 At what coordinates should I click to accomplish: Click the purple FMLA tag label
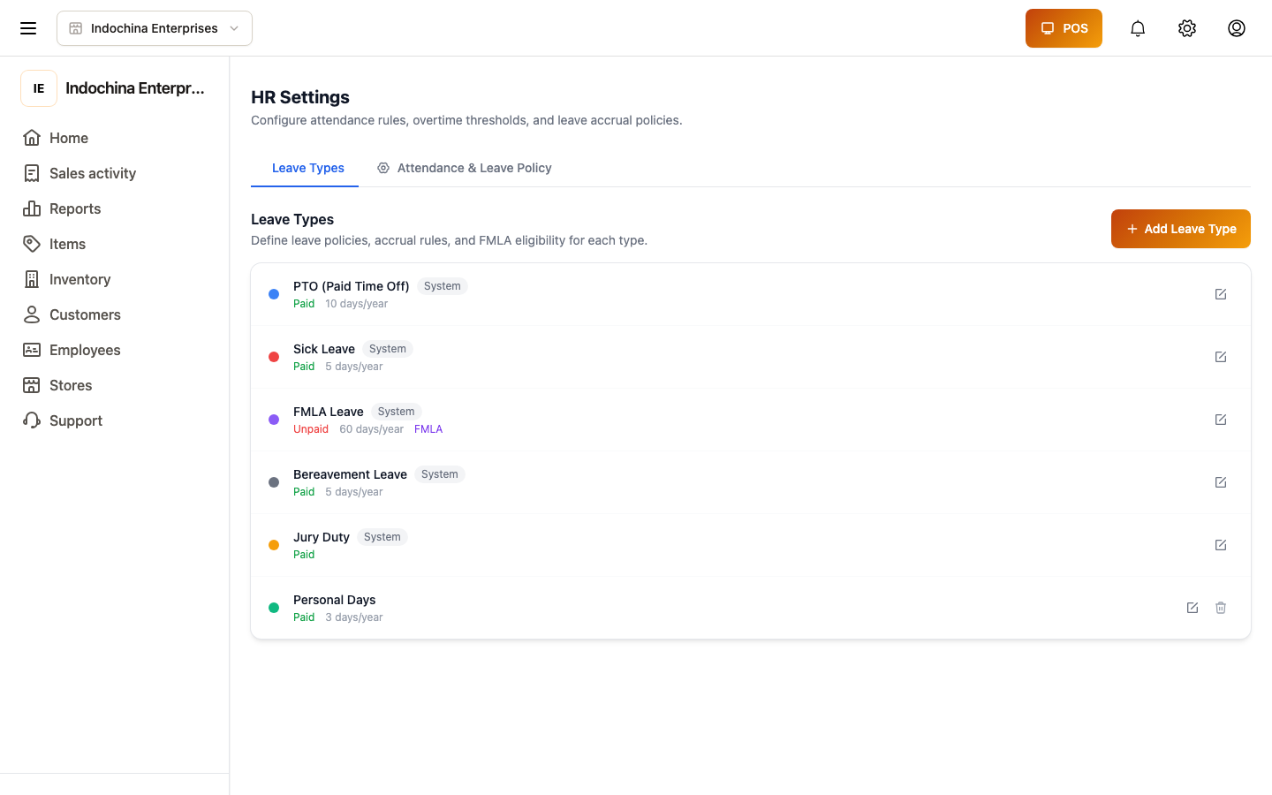(428, 429)
